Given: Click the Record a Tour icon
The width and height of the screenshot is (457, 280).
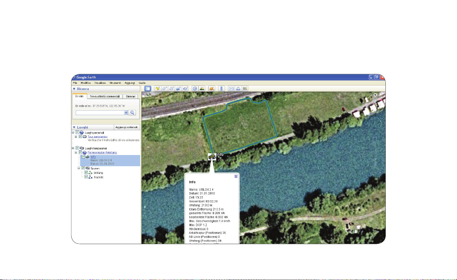Looking at the screenshot, I should tap(185, 88).
